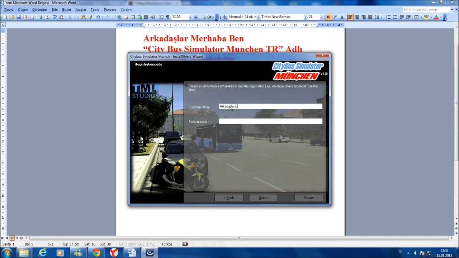Click the red font color A icon

click(x=436, y=17)
